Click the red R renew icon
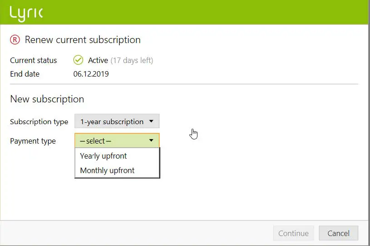Screen dimensions: 370x246 click(x=15, y=40)
